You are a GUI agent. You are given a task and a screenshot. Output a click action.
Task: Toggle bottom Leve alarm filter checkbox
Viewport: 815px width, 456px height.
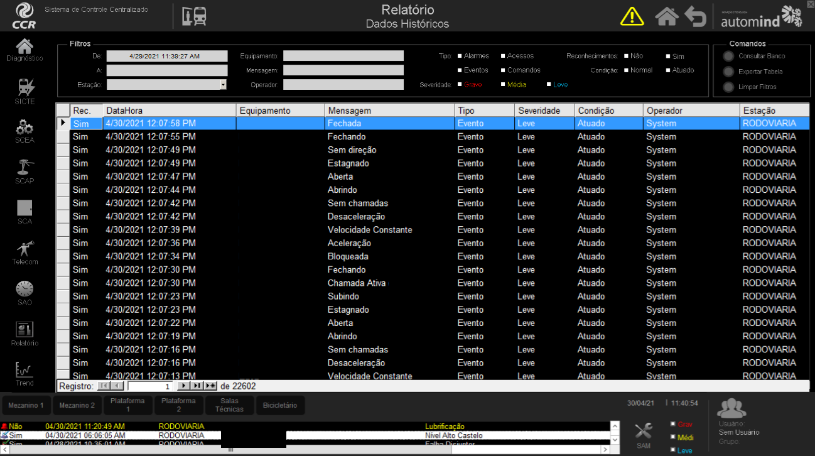(672, 450)
